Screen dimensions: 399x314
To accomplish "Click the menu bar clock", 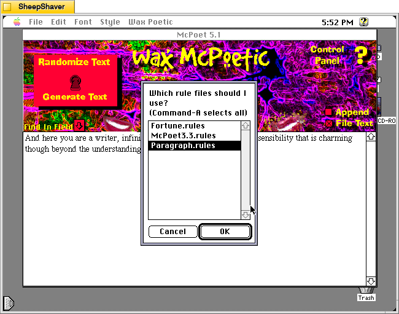I will pos(338,22).
